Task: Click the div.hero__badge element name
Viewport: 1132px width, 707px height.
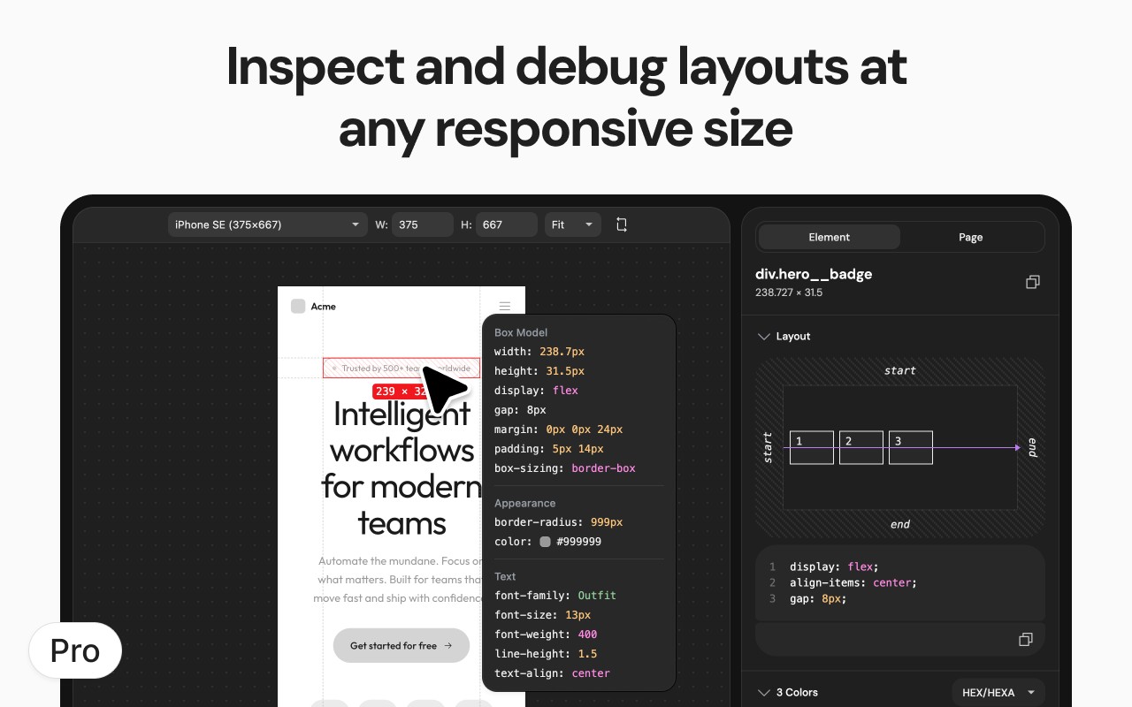Action: point(814,274)
